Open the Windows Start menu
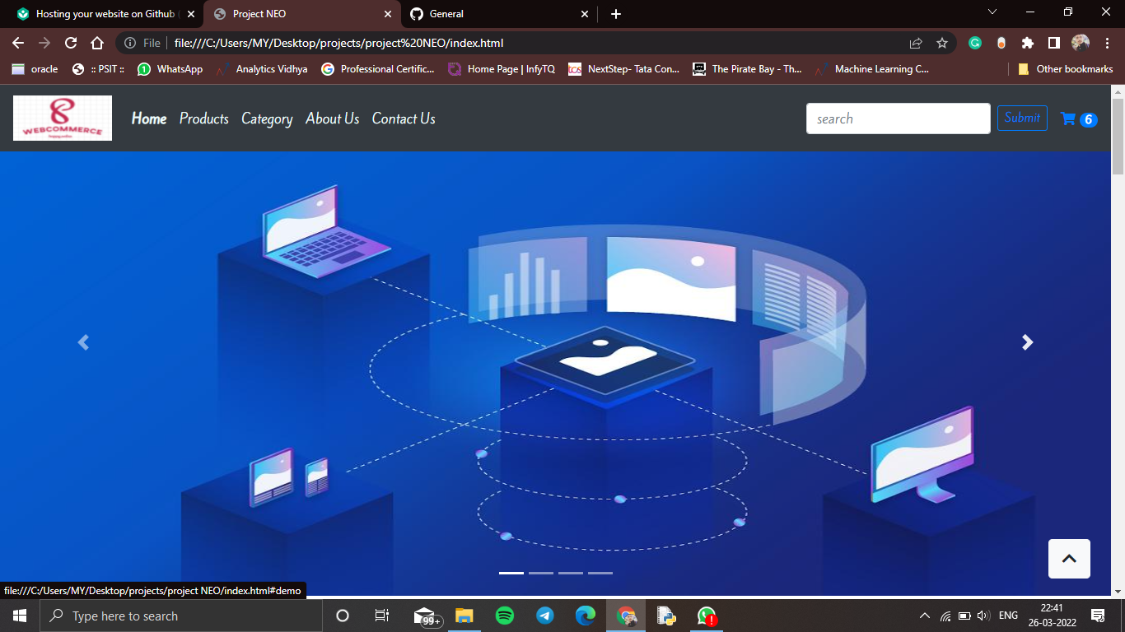The width and height of the screenshot is (1125, 632). click(x=20, y=616)
